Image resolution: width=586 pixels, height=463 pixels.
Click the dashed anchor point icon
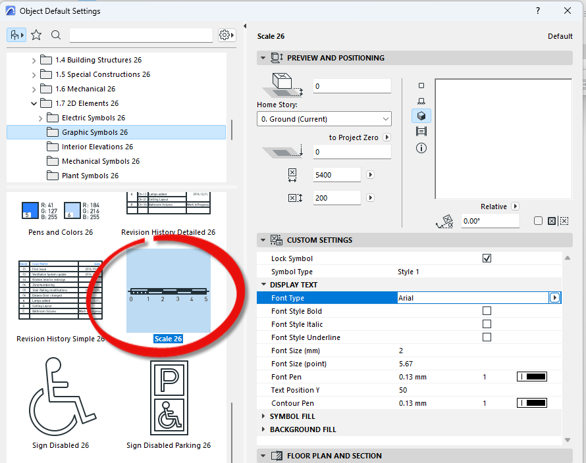coord(564,221)
